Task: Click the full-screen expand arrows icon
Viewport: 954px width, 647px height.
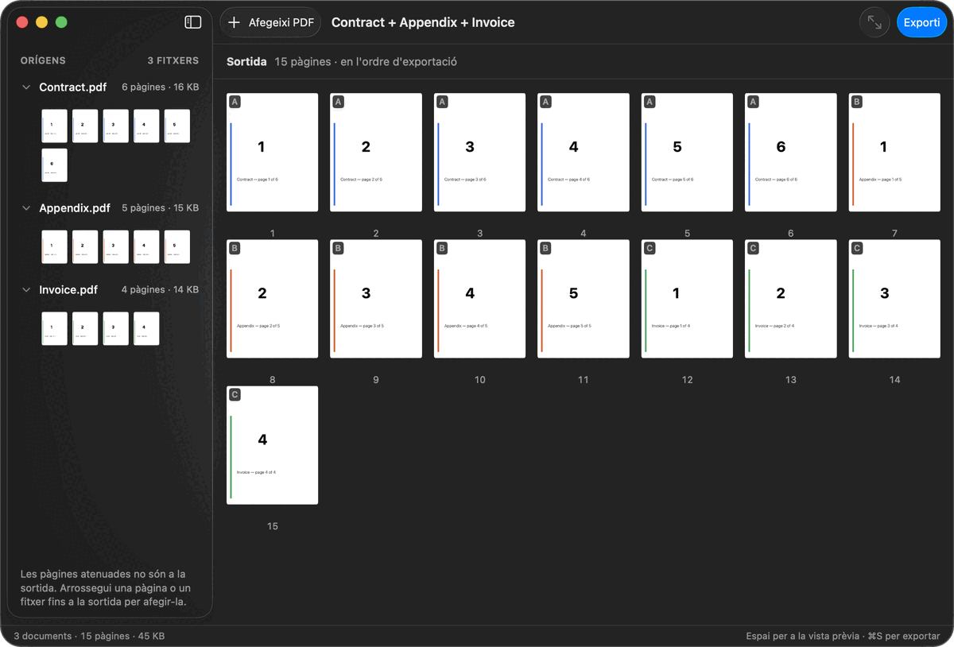Action: point(874,22)
